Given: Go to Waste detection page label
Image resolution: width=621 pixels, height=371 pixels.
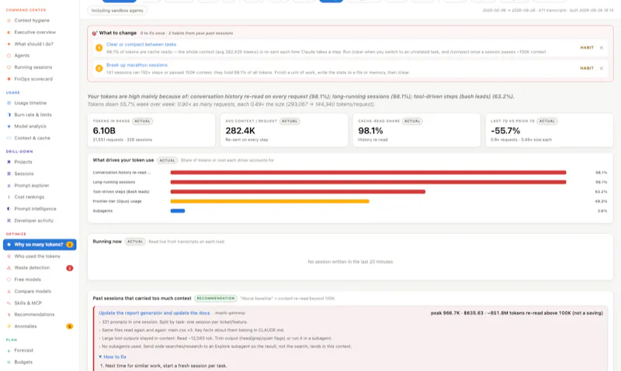Looking at the screenshot, I should (32, 268).
